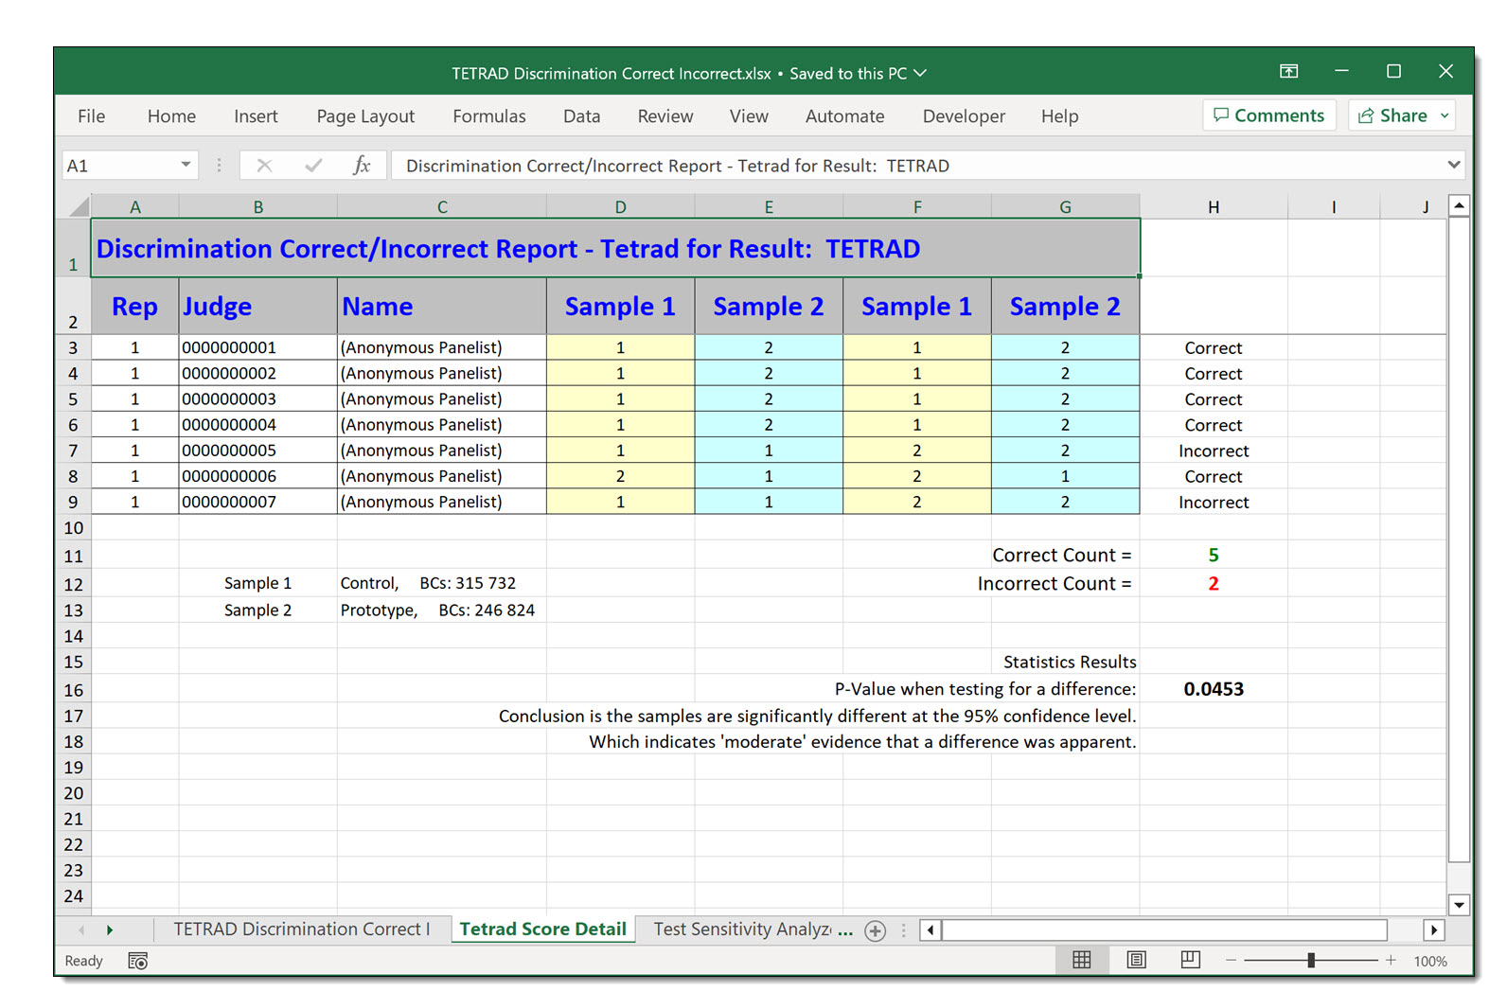The image size is (1489, 991).
Task: Click the report title cell A1
Action: pyautogui.click(x=615, y=248)
